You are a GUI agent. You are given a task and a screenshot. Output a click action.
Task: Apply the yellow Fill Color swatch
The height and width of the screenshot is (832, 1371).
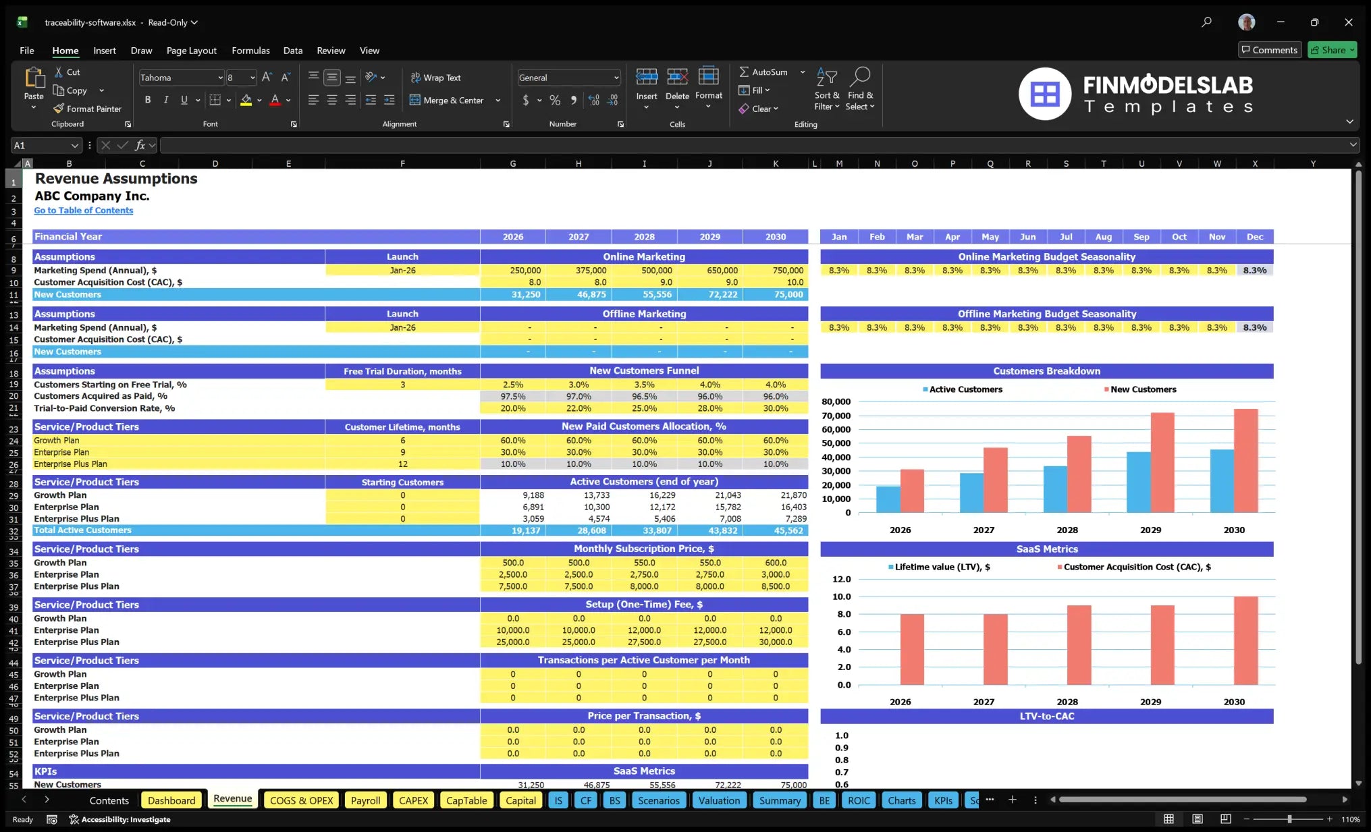pos(246,100)
